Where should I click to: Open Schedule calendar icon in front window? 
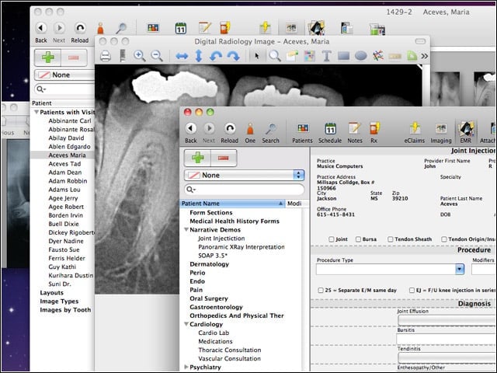[x=330, y=129]
